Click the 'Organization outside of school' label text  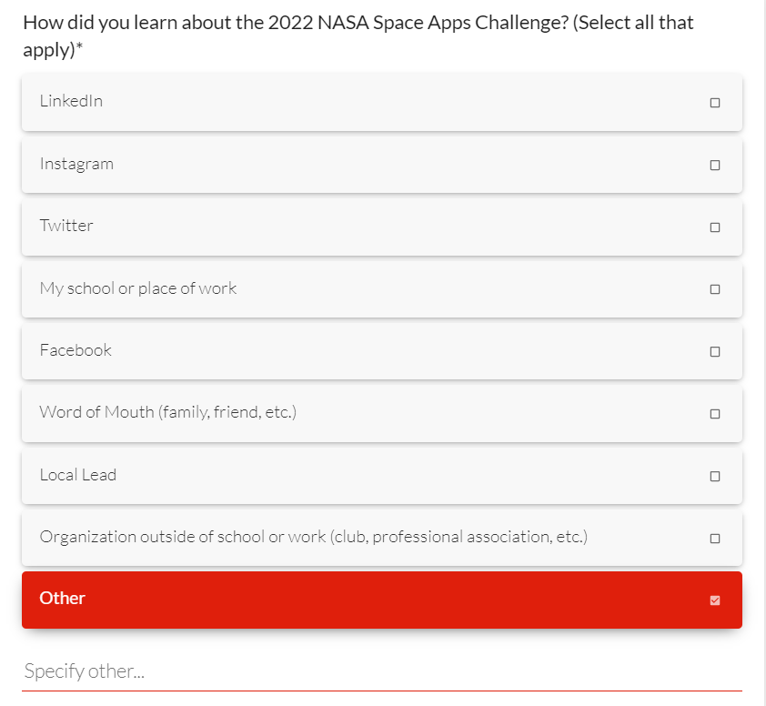click(x=313, y=537)
